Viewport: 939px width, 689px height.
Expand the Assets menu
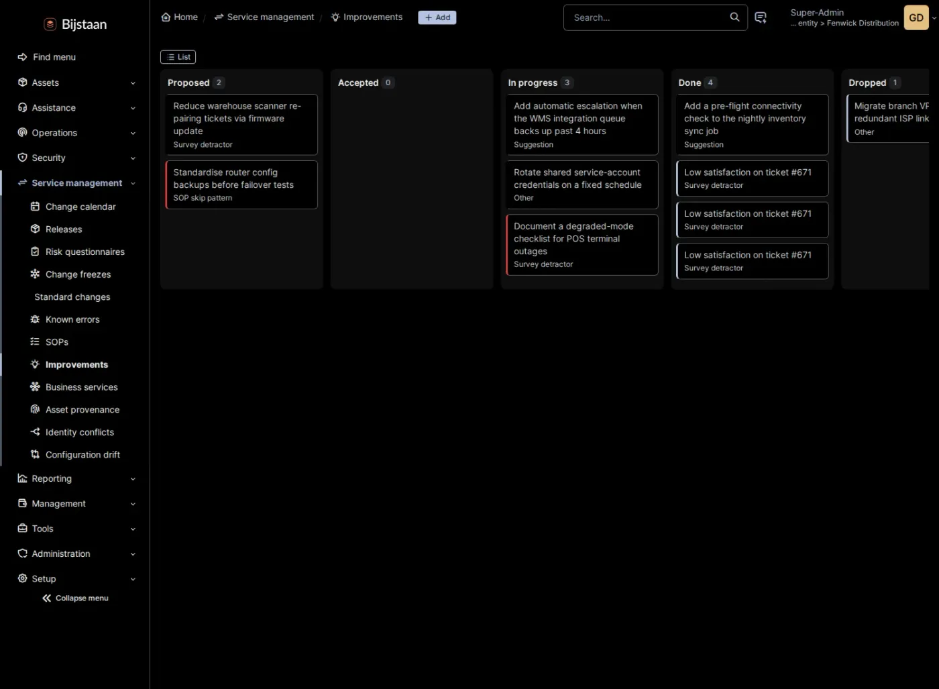coord(75,83)
